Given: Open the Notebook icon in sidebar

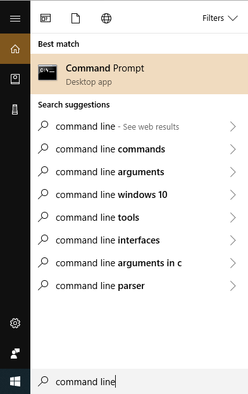Looking at the screenshot, I should (x=15, y=79).
